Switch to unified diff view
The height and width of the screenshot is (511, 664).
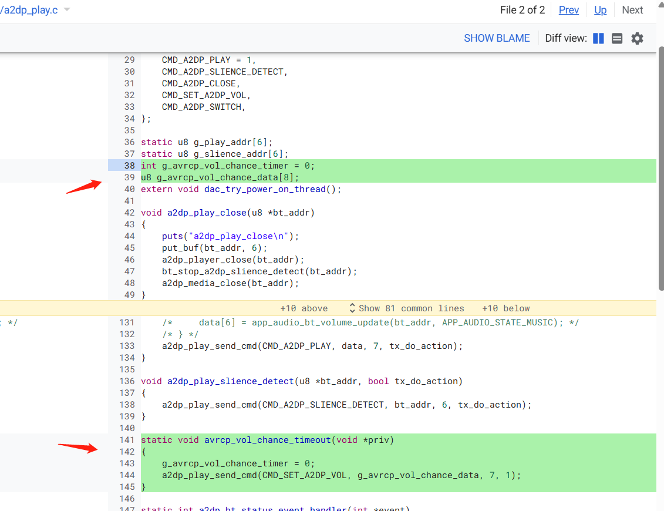point(617,39)
